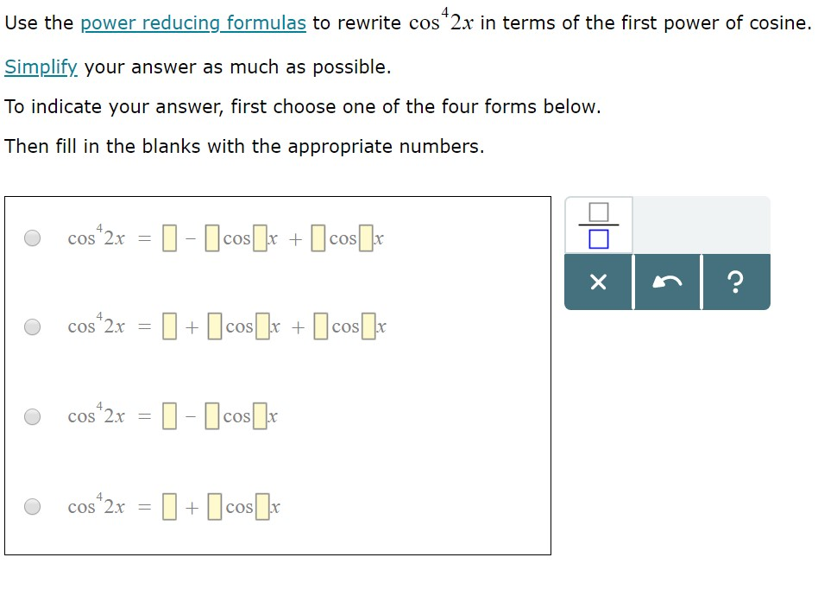
Task: Click the cosine coefficient blank, third form
Action: pyautogui.click(x=212, y=415)
